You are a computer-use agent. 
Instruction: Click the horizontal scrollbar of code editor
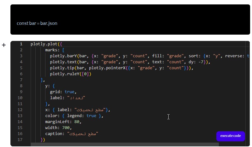124,144
